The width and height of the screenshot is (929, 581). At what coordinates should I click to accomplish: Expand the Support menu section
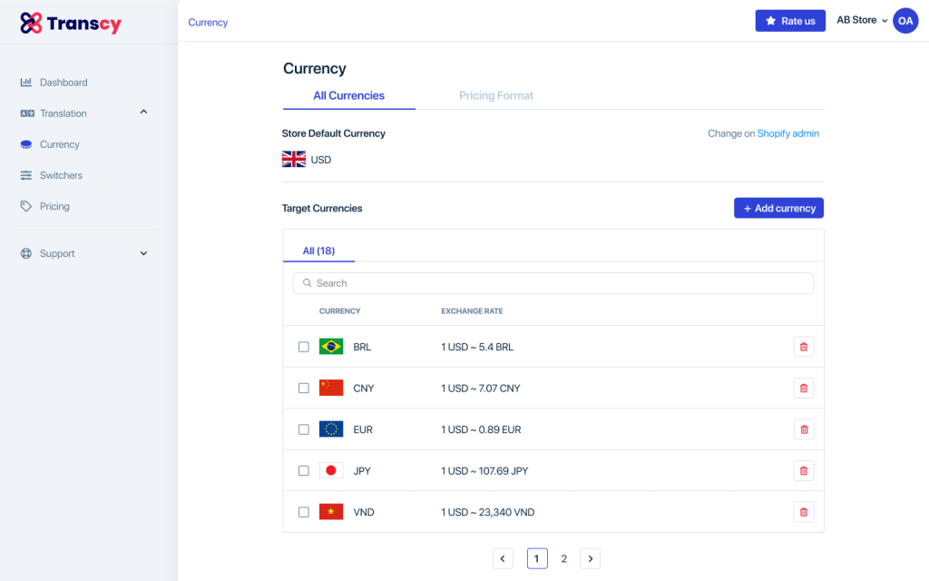[142, 253]
